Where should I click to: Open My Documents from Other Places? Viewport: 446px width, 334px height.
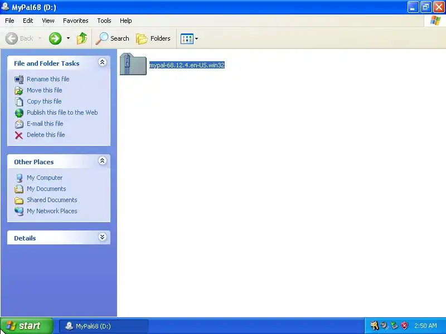pos(46,189)
